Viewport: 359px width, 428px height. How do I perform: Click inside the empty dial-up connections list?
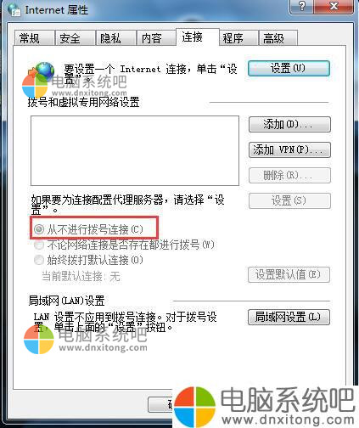[135, 150]
